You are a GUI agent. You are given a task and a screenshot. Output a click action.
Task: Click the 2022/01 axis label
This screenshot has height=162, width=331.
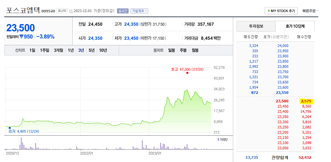(x=87, y=154)
